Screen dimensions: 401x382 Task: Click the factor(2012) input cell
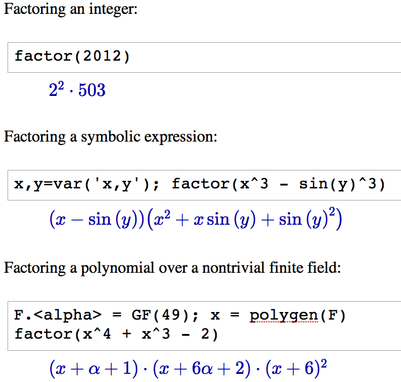pos(204,57)
